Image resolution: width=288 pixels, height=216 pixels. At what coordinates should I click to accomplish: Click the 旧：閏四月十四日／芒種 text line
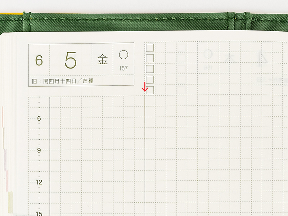coord(62,81)
